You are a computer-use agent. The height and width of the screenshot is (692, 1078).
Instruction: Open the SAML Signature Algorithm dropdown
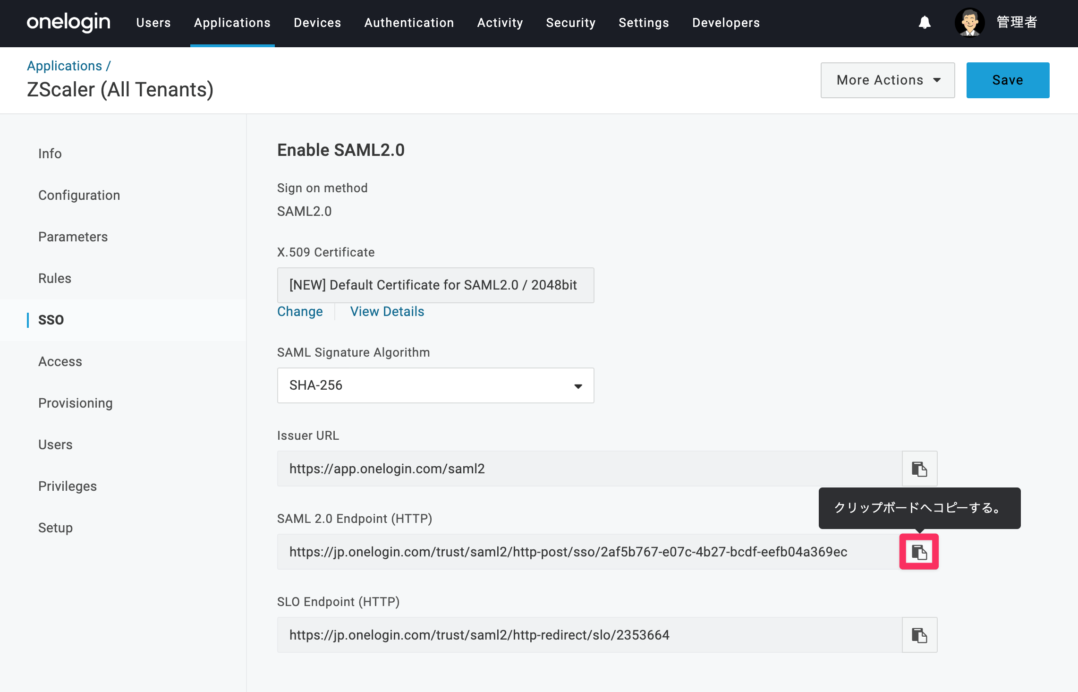pos(435,385)
